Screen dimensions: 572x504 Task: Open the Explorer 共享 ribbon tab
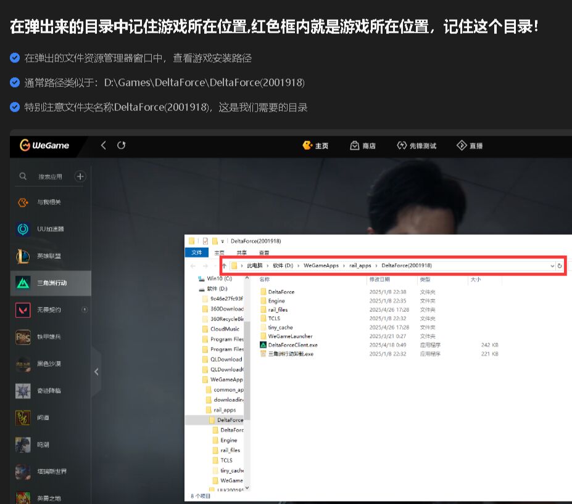241,253
